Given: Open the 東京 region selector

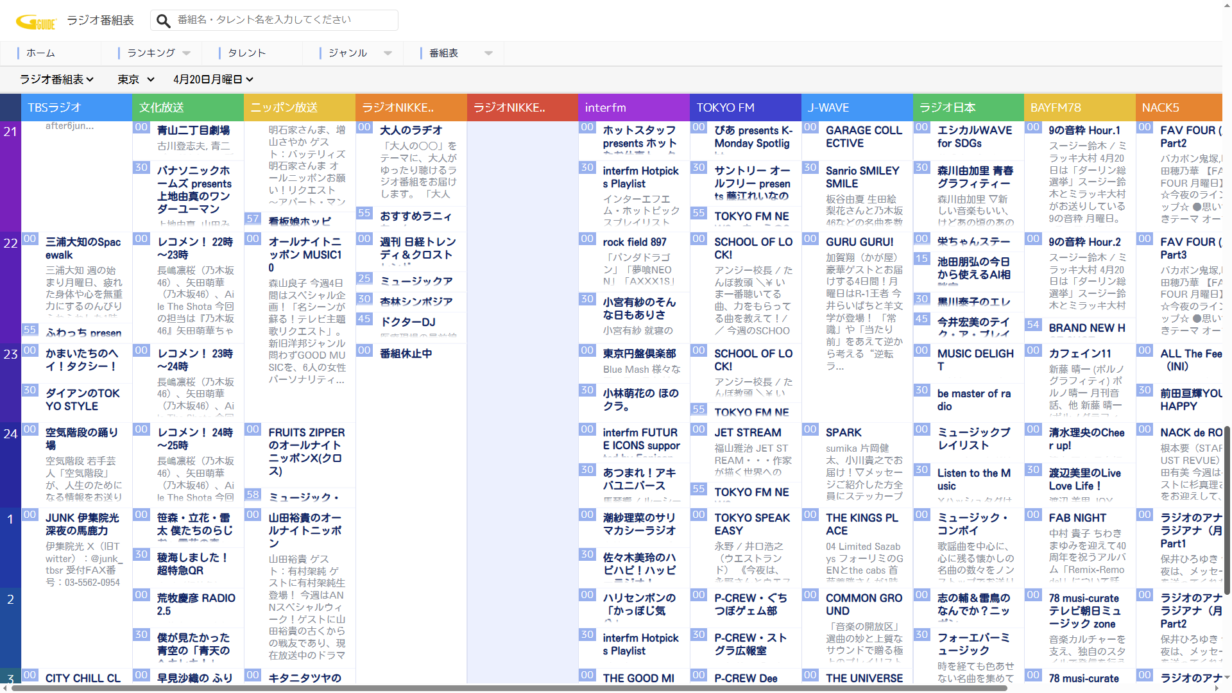Looking at the screenshot, I should coord(135,80).
